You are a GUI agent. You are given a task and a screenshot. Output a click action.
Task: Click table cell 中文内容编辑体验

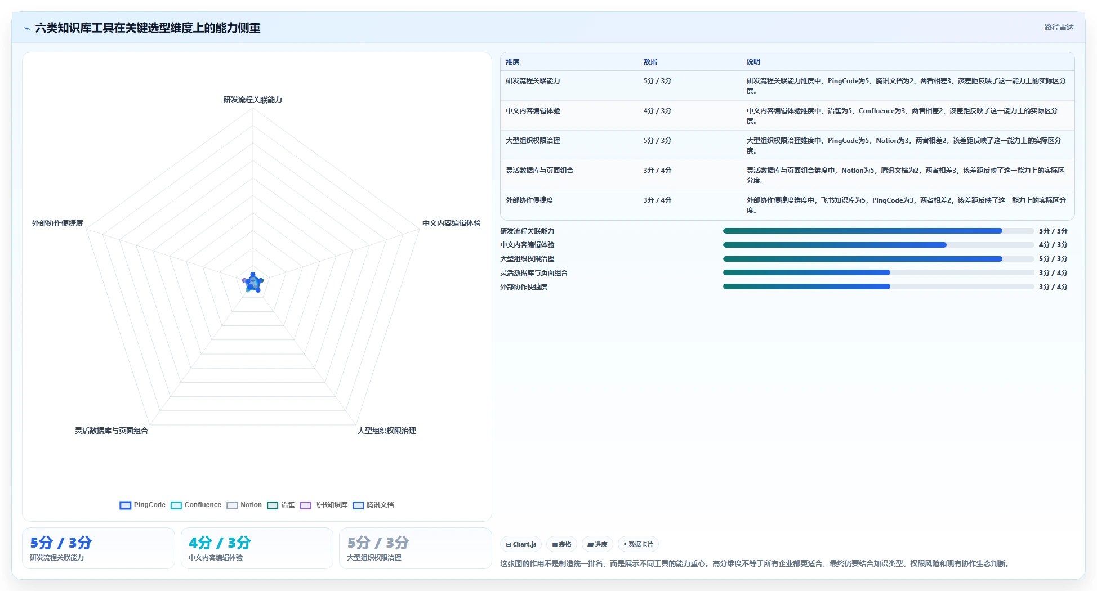[533, 111]
